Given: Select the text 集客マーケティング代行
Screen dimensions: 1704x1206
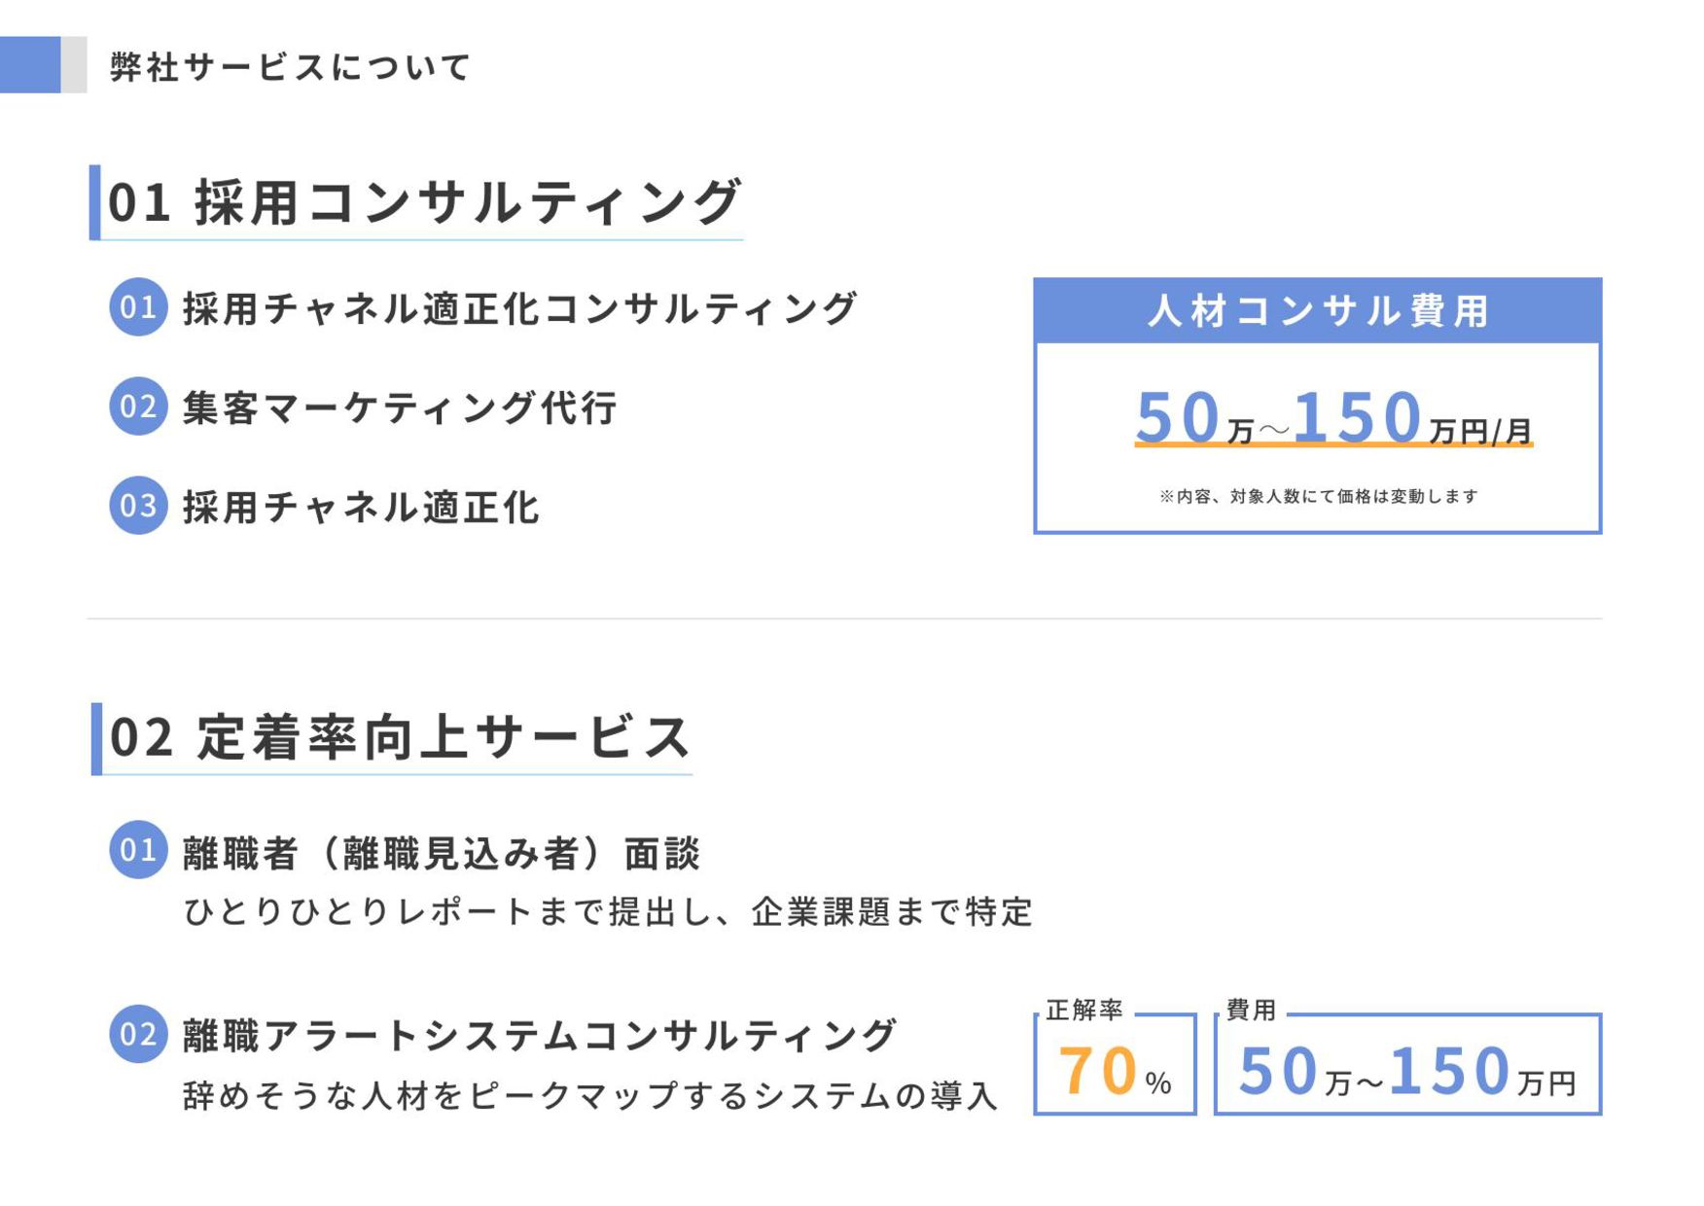Looking at the screenshot, I should tap(400, 408).
